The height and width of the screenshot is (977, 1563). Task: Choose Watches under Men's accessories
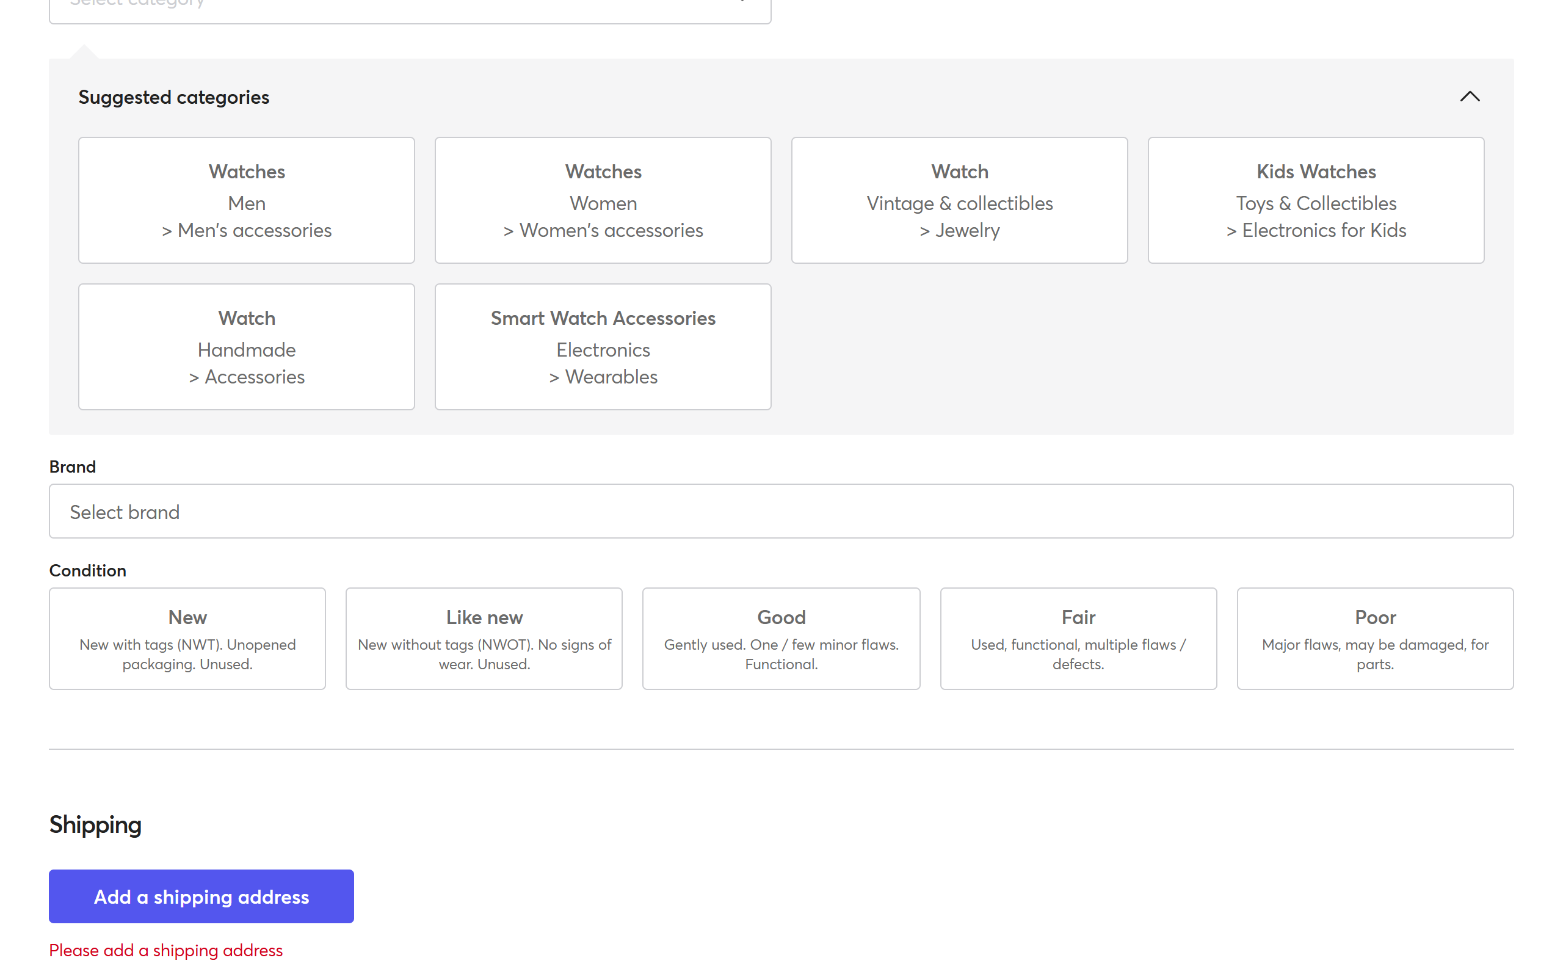pos(247,200)
